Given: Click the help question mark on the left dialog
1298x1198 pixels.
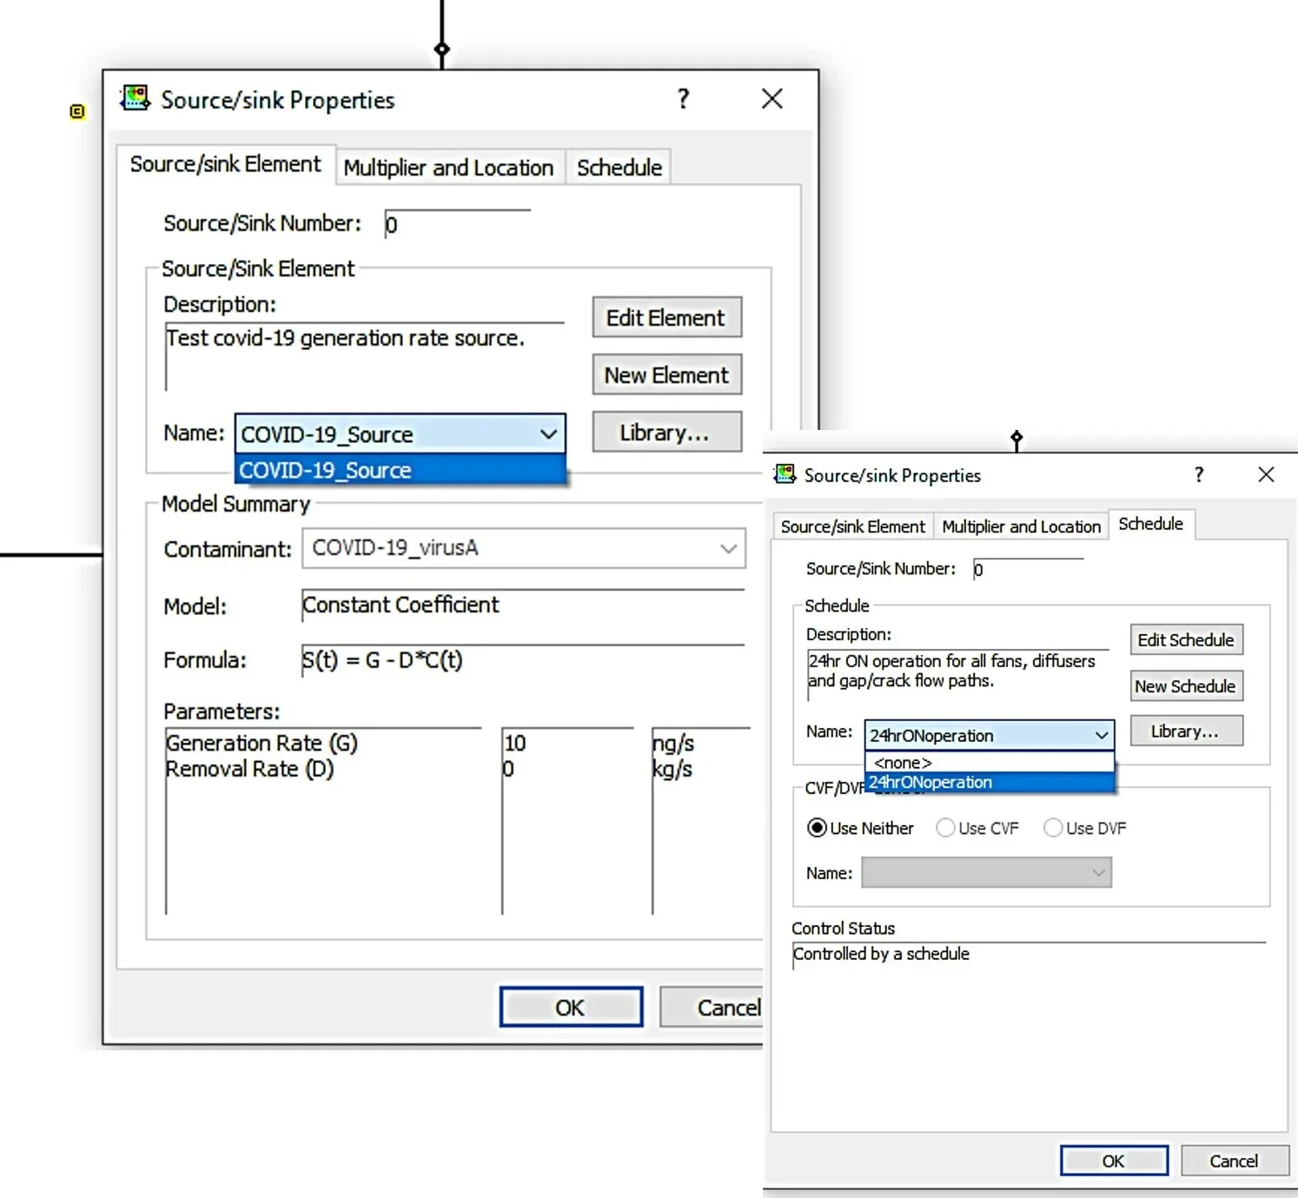Looking at the screenshot, I should [x=683, y=99].
